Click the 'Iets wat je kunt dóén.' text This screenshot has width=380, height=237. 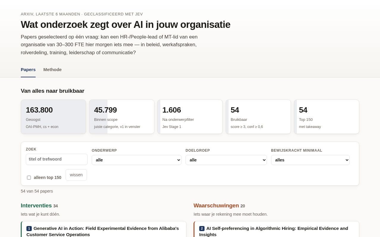pyautogui.click(x=40, y=214)
